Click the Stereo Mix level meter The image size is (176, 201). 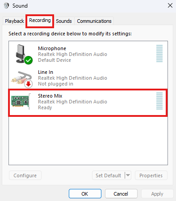pyautogui.click(x=159, y=101)
